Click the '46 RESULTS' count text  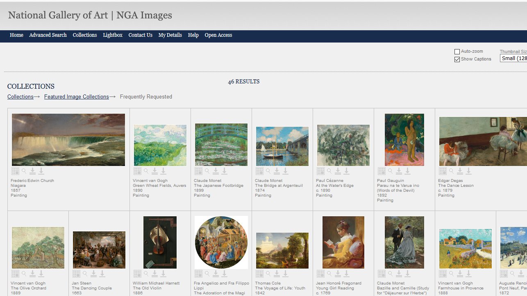(x=244, y=82)
